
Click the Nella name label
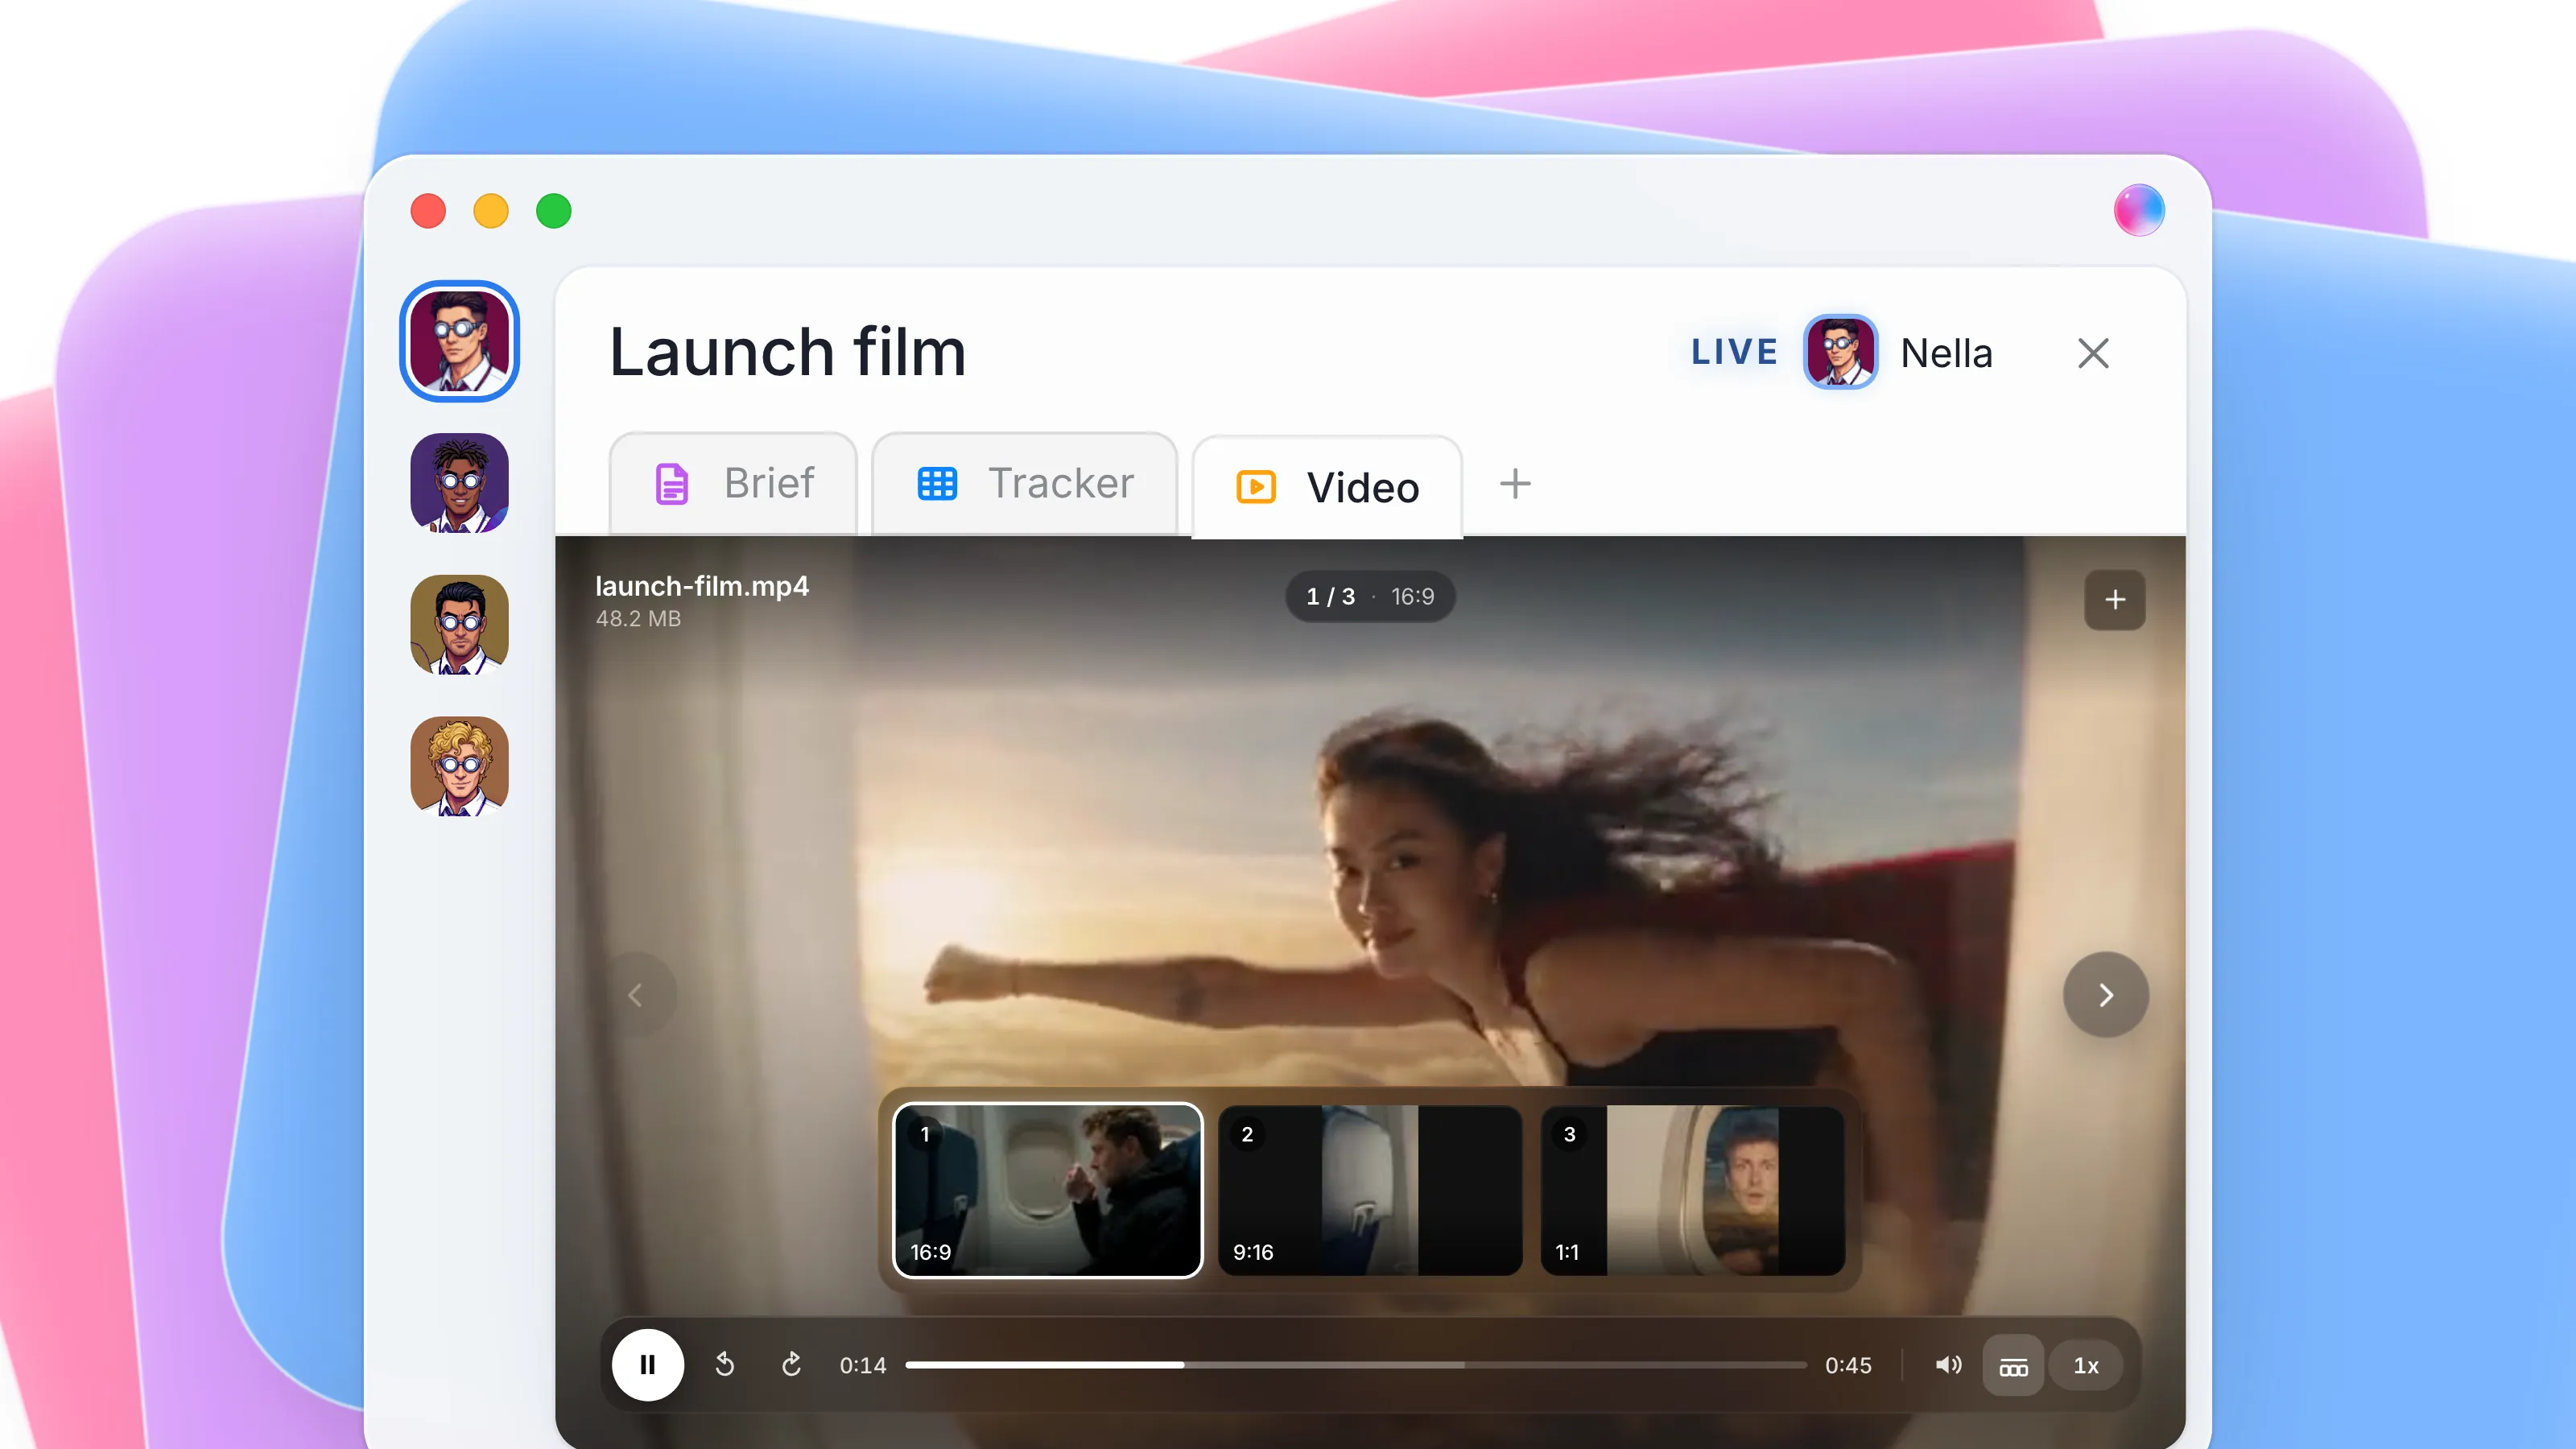1946,353
